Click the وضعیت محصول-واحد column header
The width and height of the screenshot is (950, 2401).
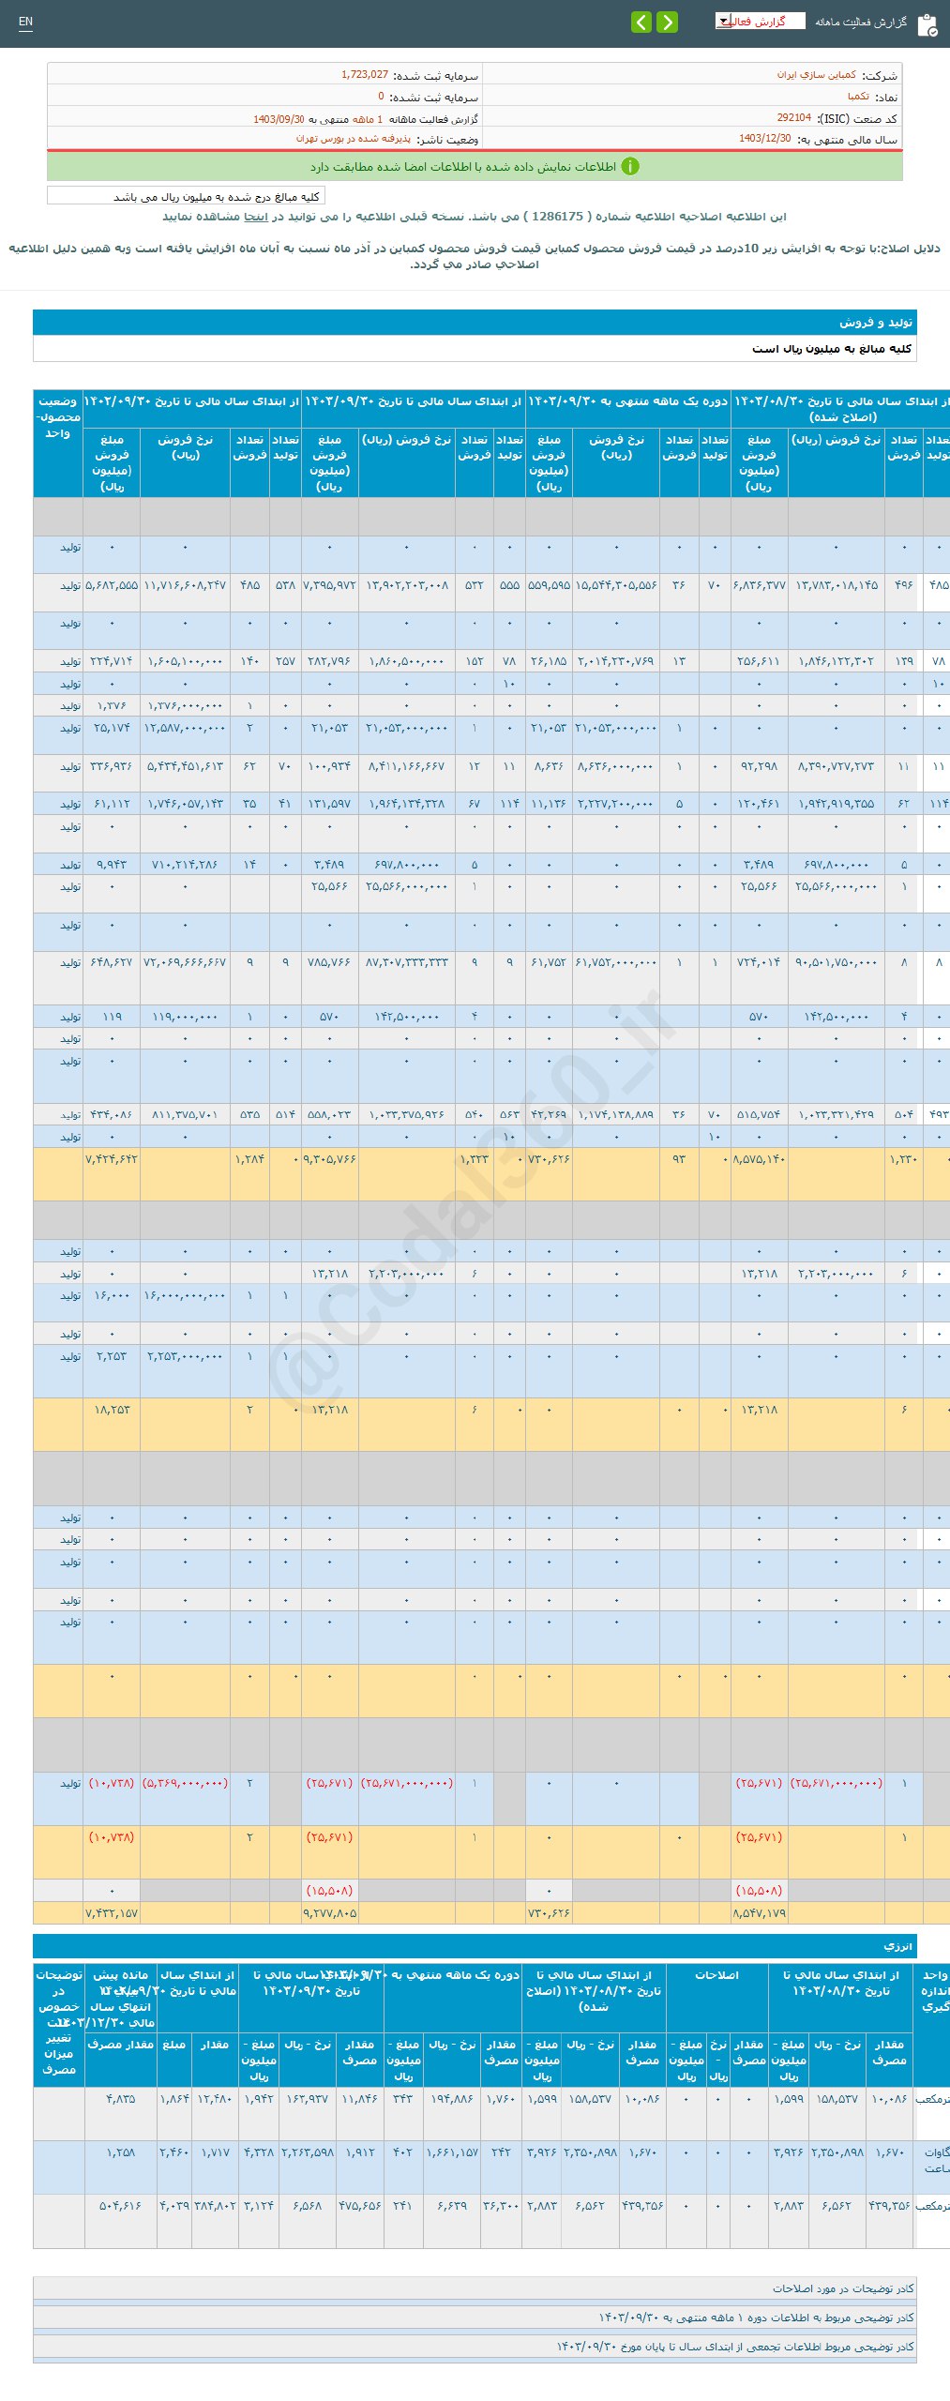coord(57,416)
